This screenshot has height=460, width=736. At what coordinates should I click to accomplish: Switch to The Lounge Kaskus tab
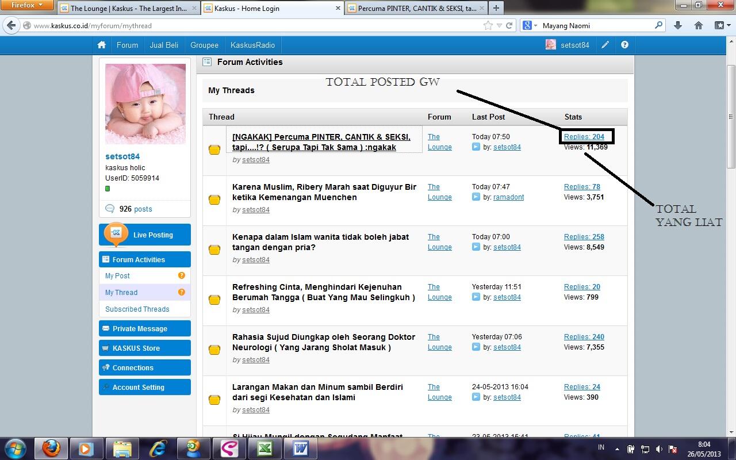coord(128,8)
